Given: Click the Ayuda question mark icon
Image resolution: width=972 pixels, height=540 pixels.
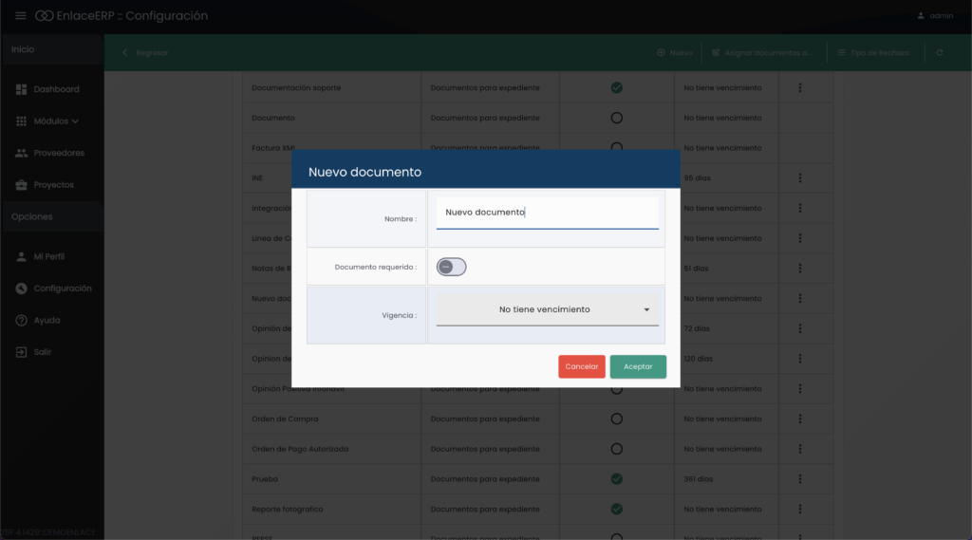Looking at the screenshot, I should pyautogui.click(x=21, y=321).
